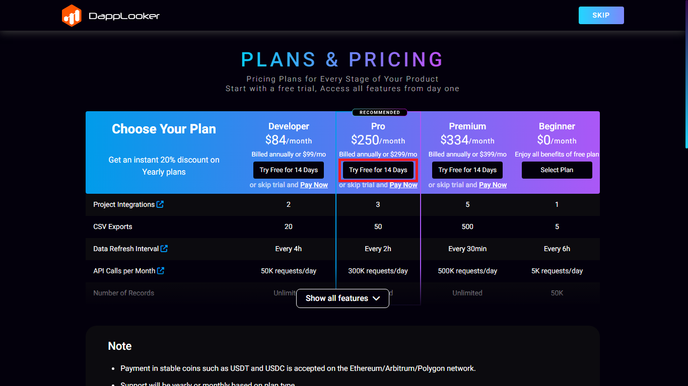Open the Data Refresh Interval external link icon
This screenshot has width=688, height=386.
(164, 249)
